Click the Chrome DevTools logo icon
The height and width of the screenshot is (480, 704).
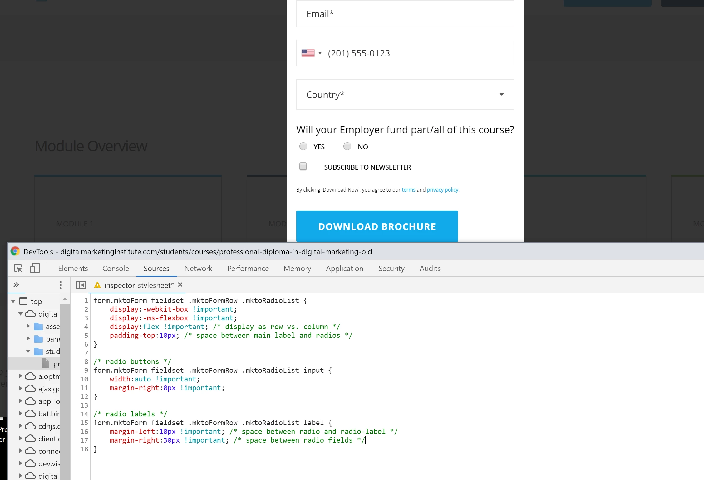15,251
